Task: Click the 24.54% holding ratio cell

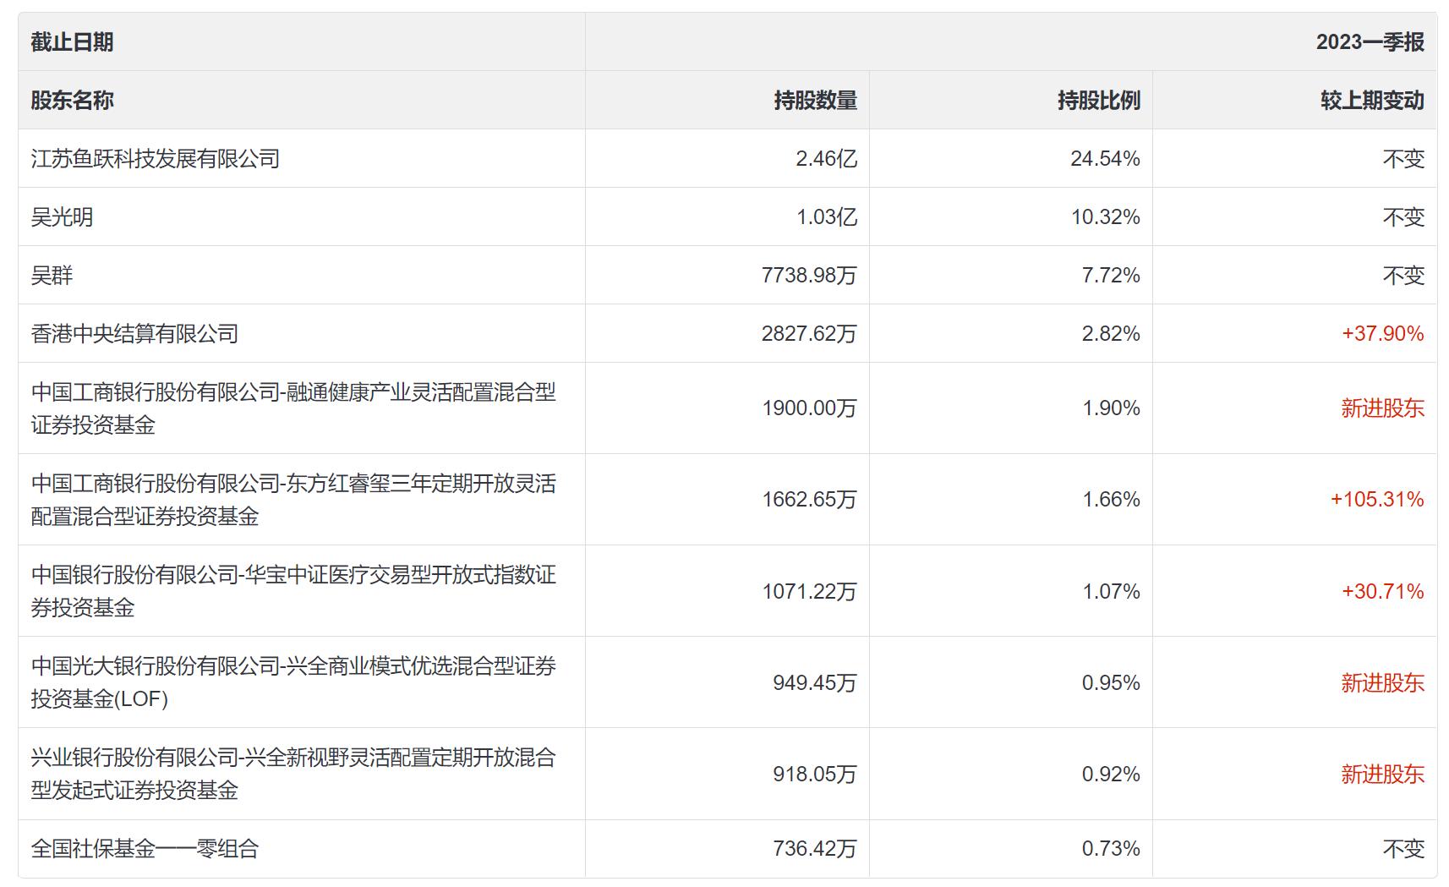Action: (x=1105, y=159)
